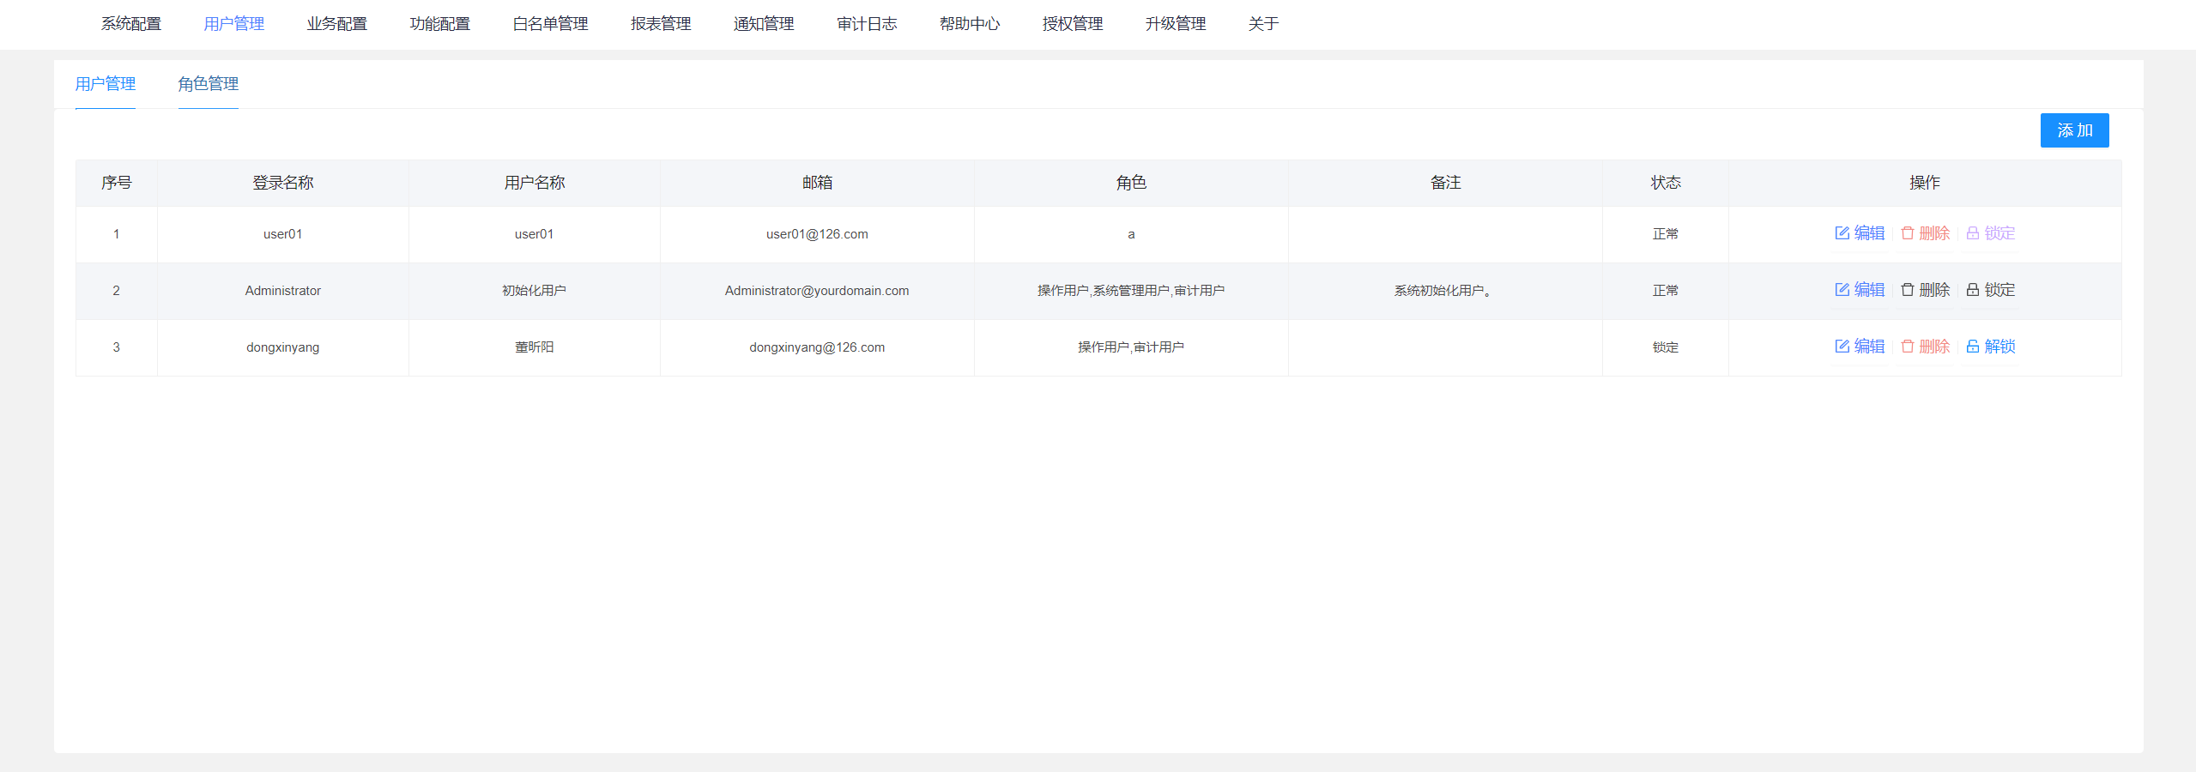Click the 添加 button

tap(2073, 130)
